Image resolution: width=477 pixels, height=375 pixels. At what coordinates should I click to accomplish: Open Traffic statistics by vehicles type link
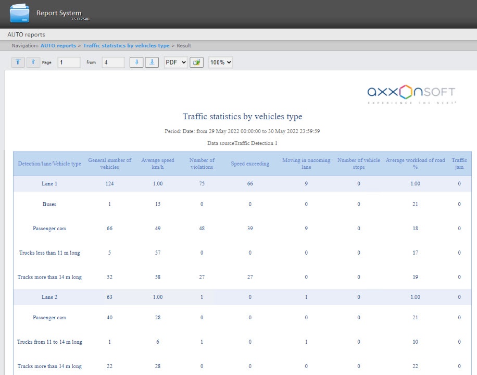point(126,46)
